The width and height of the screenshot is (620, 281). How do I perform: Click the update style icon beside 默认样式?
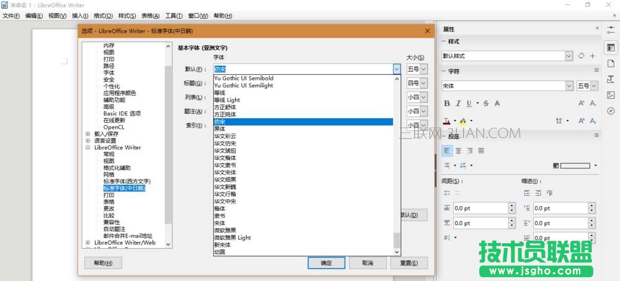[581, 56]
